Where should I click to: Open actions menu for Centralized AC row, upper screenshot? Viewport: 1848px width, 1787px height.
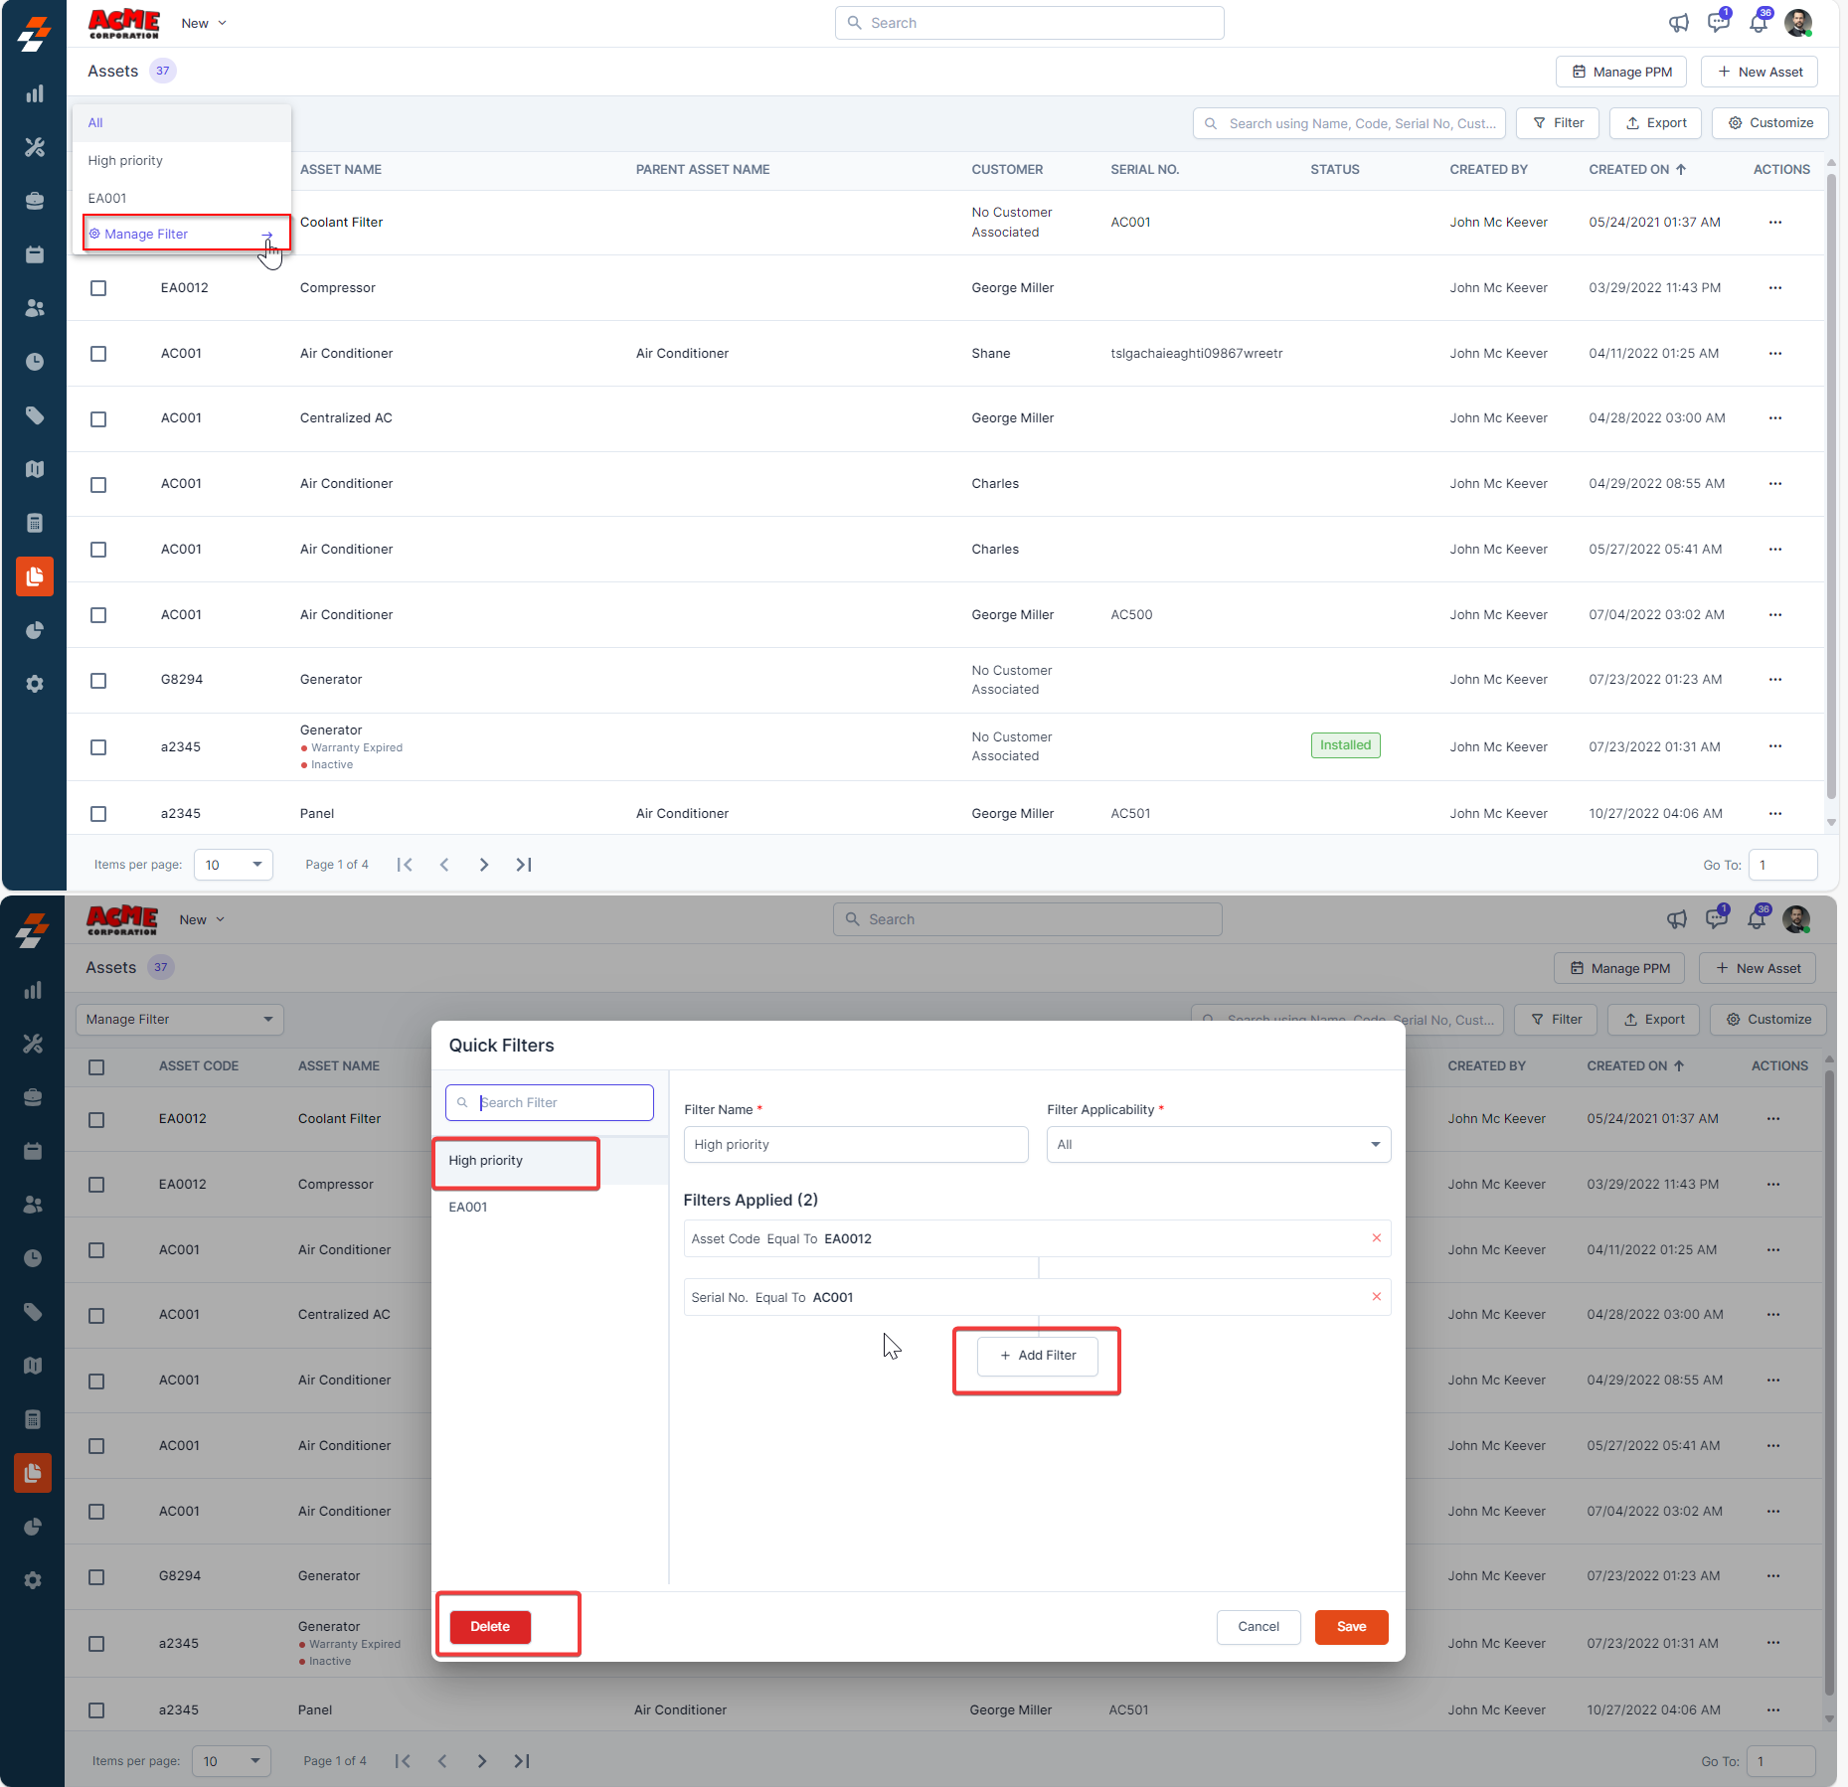click(1775, 418)
